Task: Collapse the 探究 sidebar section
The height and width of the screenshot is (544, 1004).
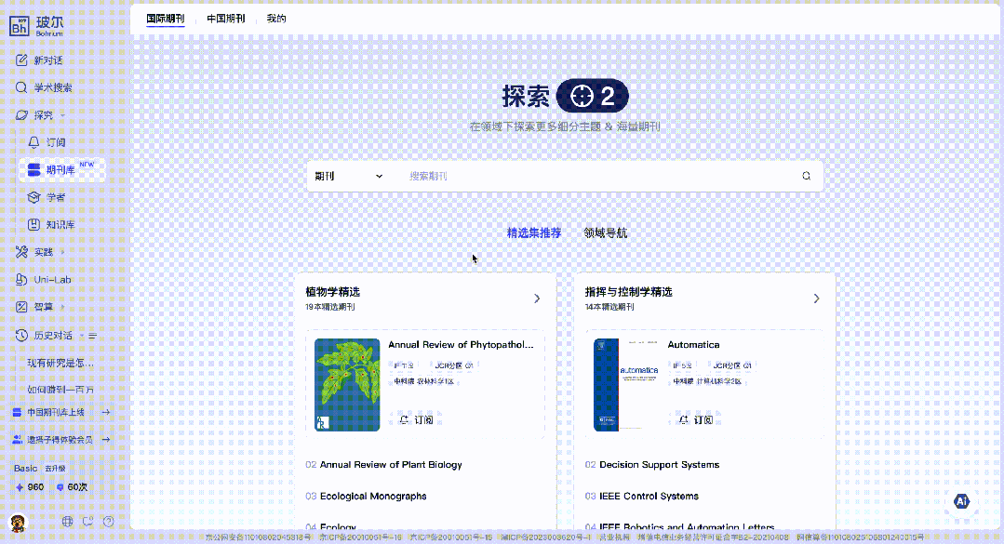Action: point(62,115)
